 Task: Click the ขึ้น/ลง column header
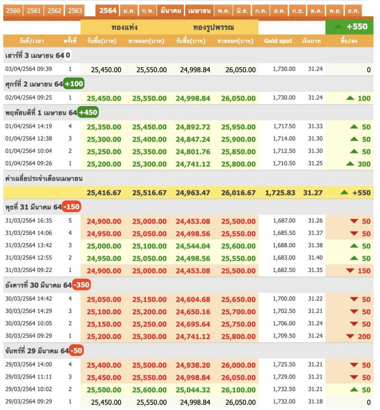pos(349,41)
